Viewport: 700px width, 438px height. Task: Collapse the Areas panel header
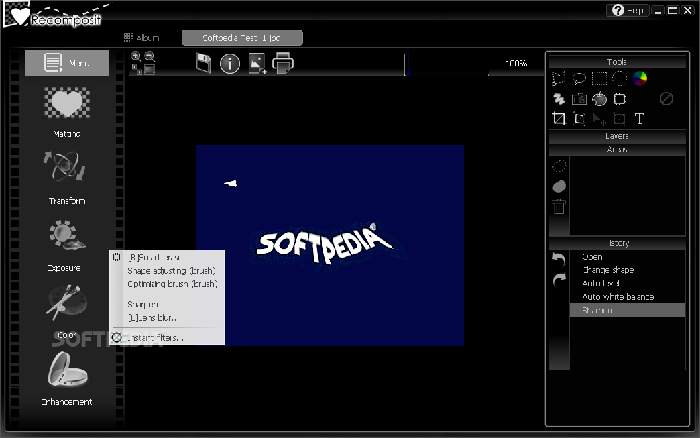click(x=617, y=150)
